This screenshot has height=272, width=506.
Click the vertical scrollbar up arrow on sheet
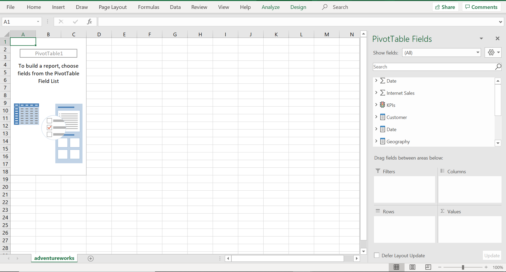364,34
